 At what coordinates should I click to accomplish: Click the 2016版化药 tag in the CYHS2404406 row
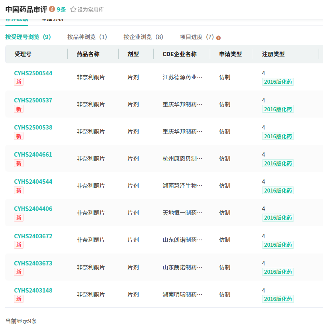(x=278, y=218)
